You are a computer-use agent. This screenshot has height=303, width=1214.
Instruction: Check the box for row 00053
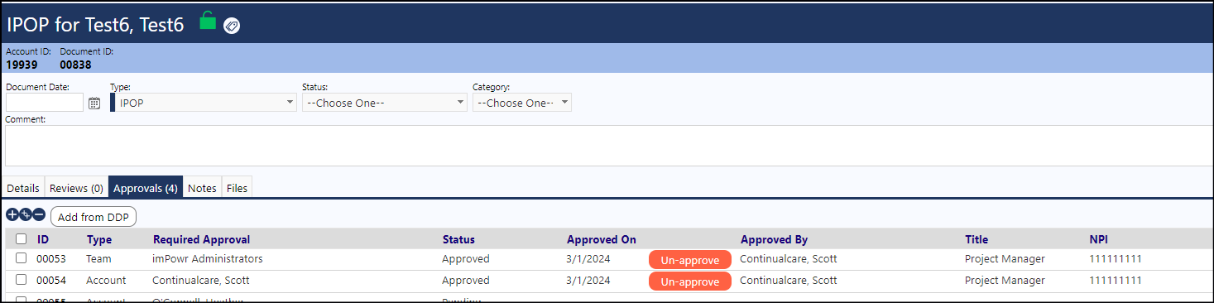[x=21, y=258]
